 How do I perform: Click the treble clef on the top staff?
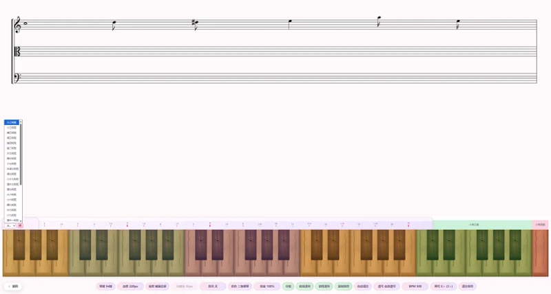click(17, 25)
